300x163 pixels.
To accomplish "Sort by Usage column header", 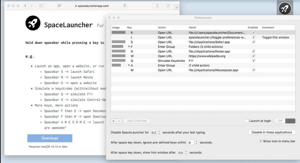I will [x=116, y=28].
